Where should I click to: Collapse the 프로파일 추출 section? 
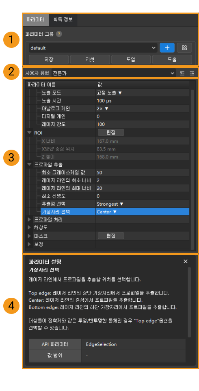30,165
